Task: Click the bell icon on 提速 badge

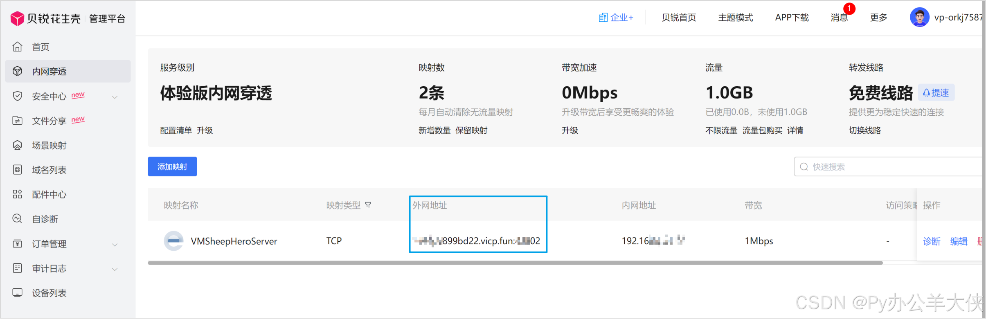Action: 926,93
